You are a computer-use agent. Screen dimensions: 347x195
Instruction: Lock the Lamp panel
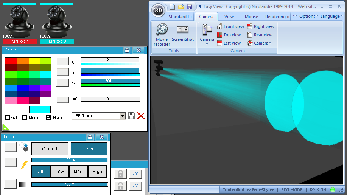(x=90, y=137)
